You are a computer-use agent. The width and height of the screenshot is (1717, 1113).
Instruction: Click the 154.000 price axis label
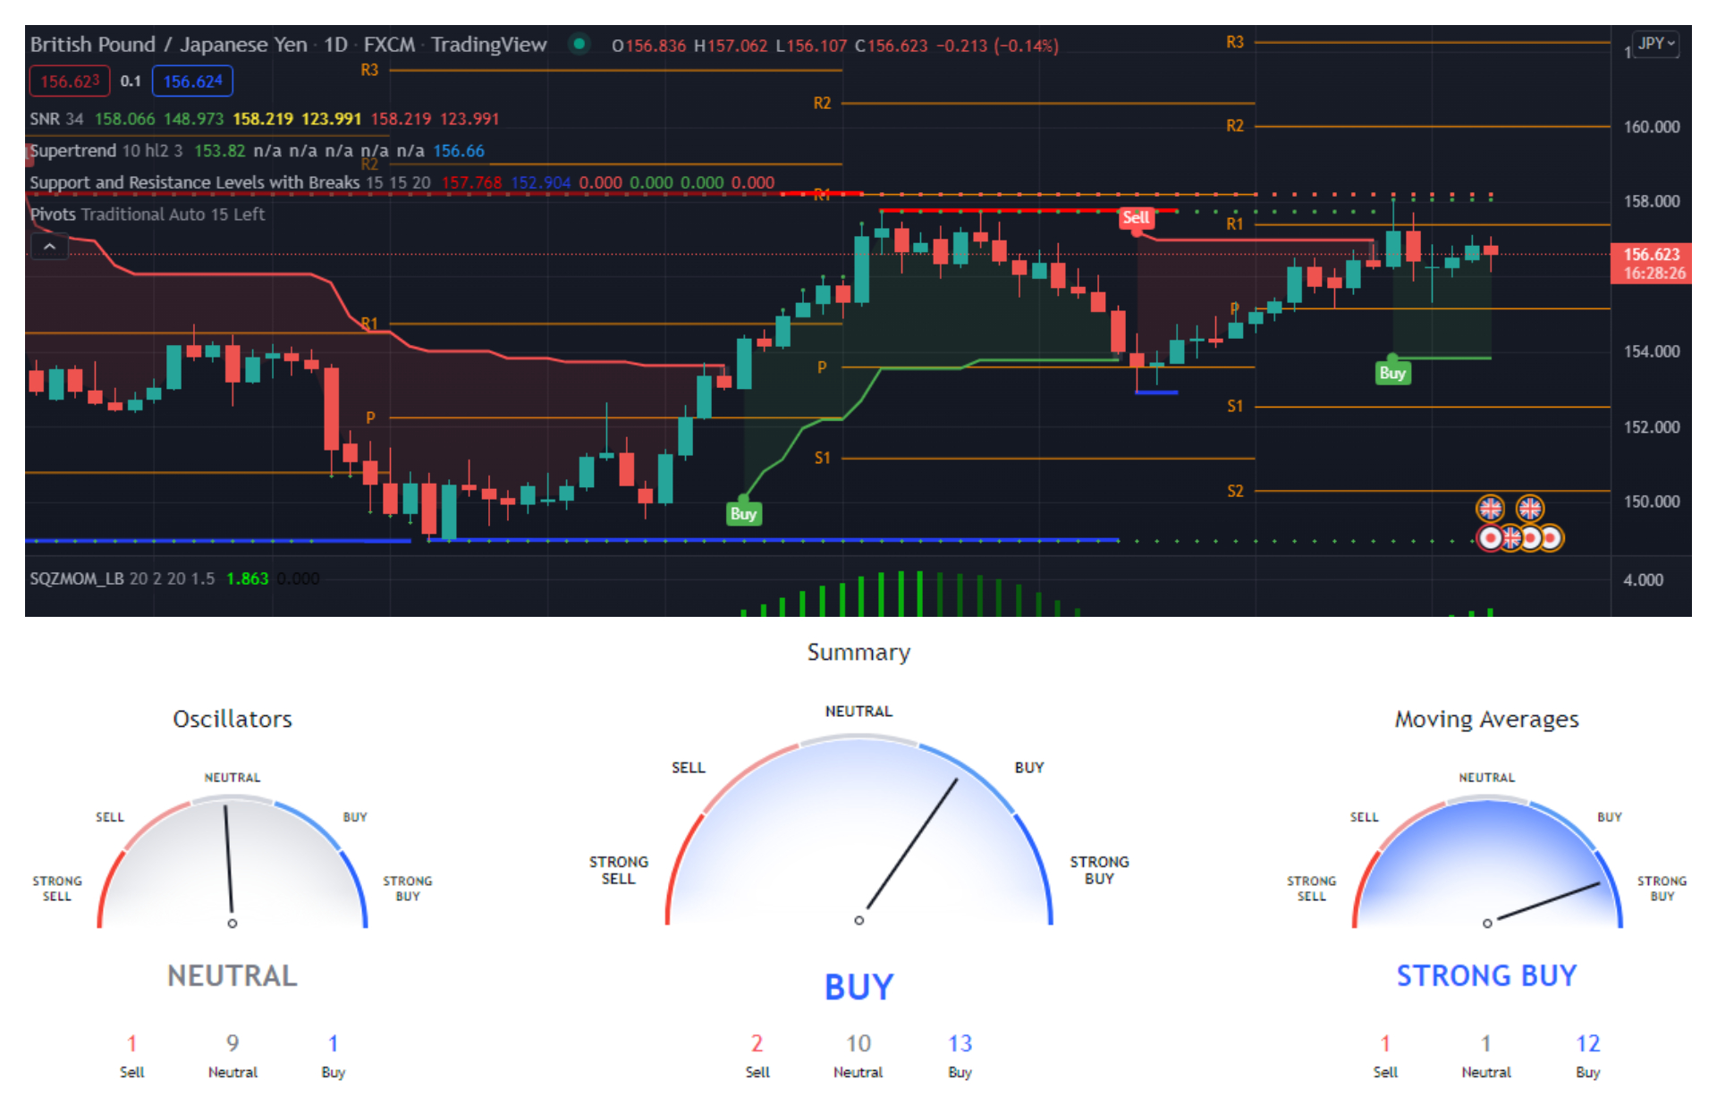(1651, 351)
